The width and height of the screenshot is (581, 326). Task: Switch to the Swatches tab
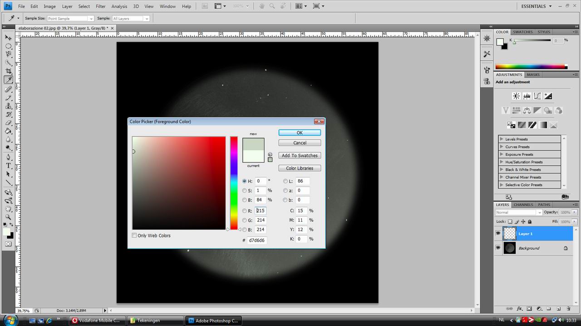pyautogui.click(x=523, y=32)
